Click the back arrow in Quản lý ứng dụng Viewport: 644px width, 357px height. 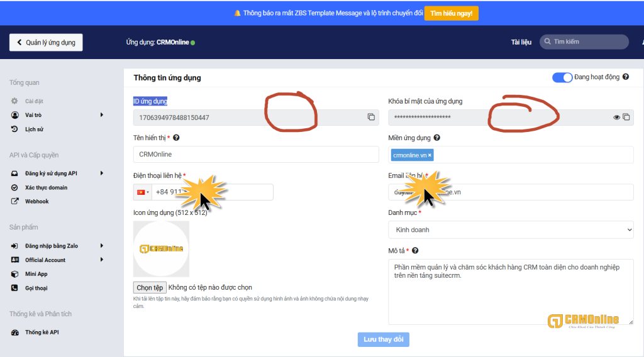coord(19,42)
